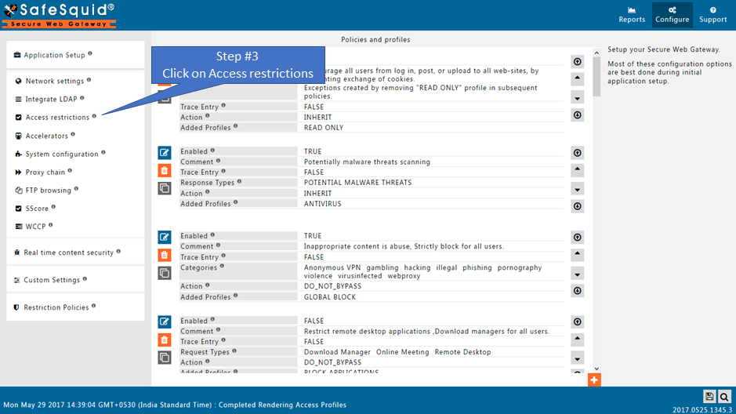Open the Support tab
The image size is (736, 414).
(713, 15)
